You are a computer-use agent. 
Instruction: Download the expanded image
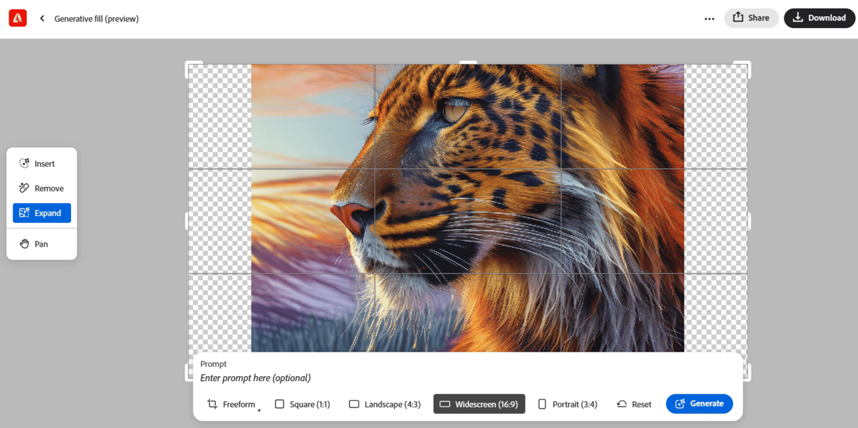pos(819,18)
